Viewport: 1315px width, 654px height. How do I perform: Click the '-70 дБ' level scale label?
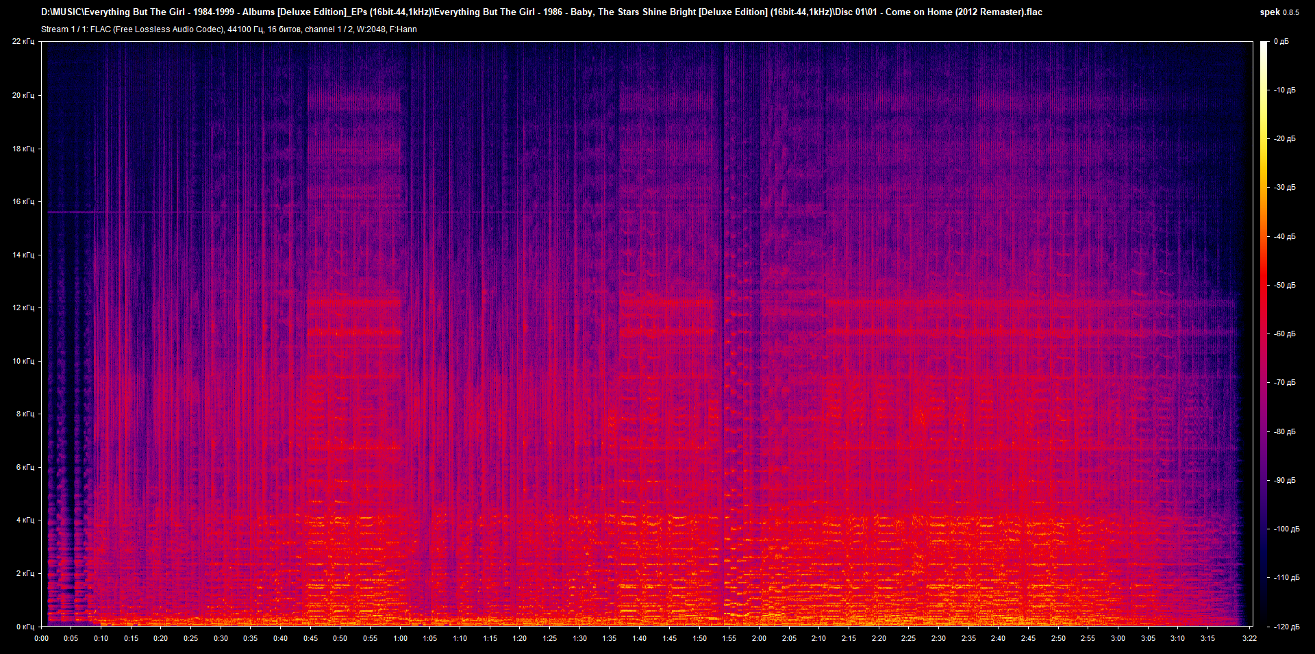coord(1284,382)
